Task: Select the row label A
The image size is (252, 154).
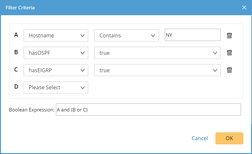Action: click(x=16, y=35)
